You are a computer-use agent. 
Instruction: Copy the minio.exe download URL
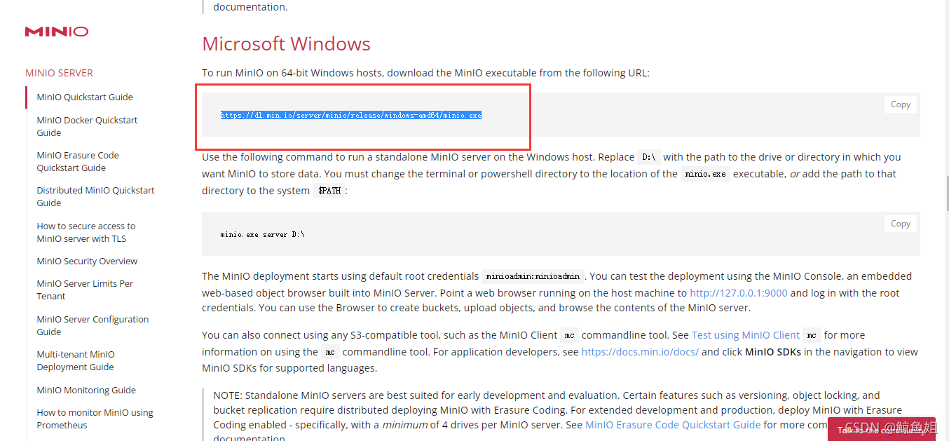pos(900,104)
